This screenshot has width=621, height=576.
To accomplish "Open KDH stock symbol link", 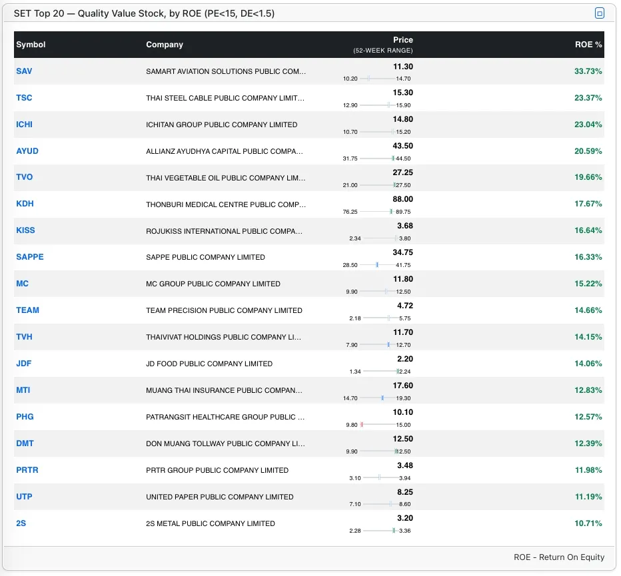I will pyautogui.click(x=25, y=204).
